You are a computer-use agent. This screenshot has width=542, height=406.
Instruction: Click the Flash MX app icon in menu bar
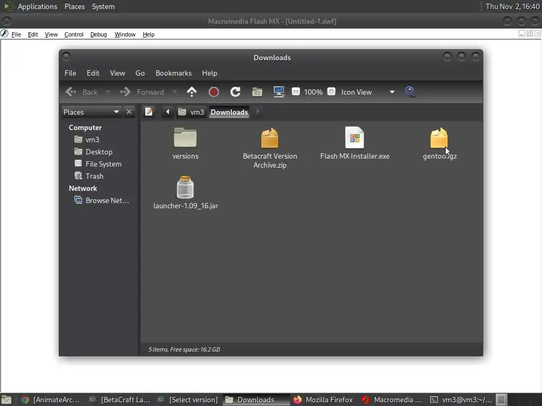4,33
